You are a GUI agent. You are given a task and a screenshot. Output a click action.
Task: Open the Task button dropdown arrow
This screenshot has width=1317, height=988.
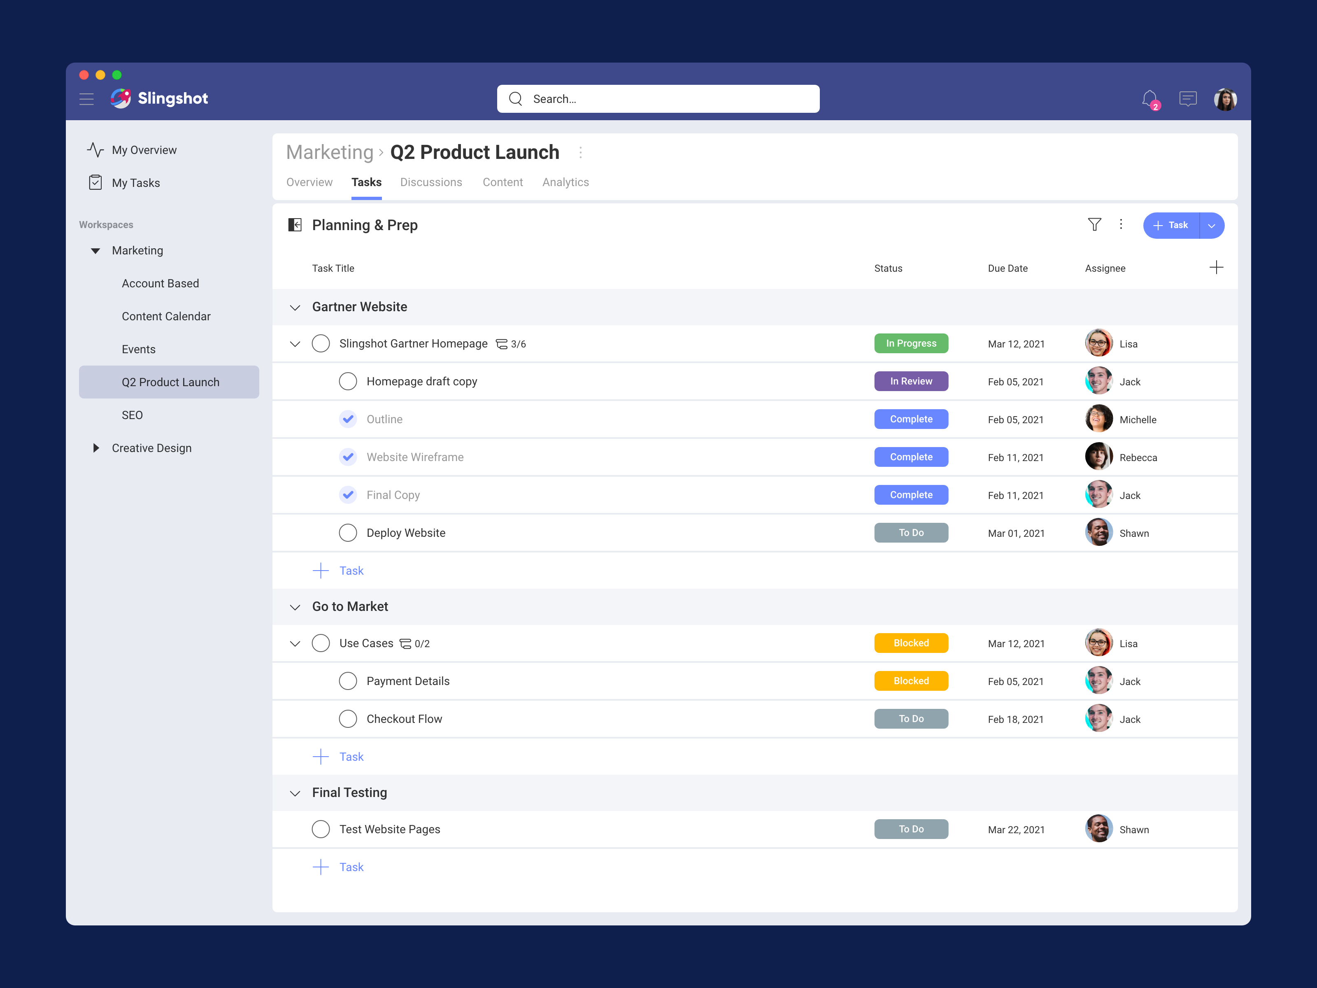(1212, 226)
